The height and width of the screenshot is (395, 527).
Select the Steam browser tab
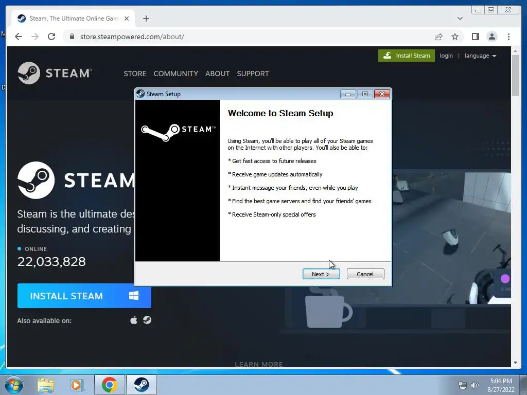(x=73, y=19)
